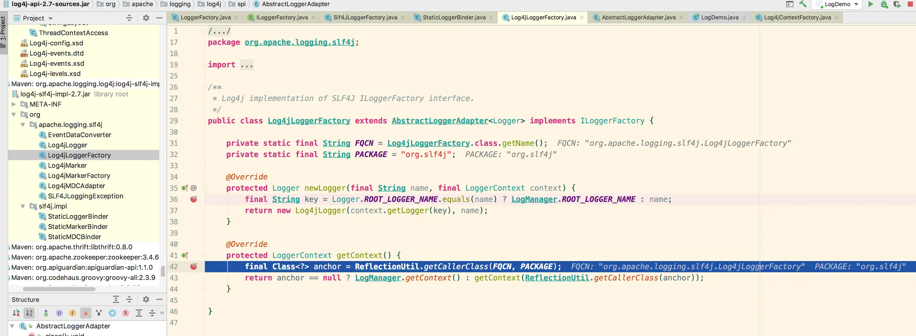Click the Project panel vertical scrollbar
This screenshot has height=336, width=916.
[162, 271]
